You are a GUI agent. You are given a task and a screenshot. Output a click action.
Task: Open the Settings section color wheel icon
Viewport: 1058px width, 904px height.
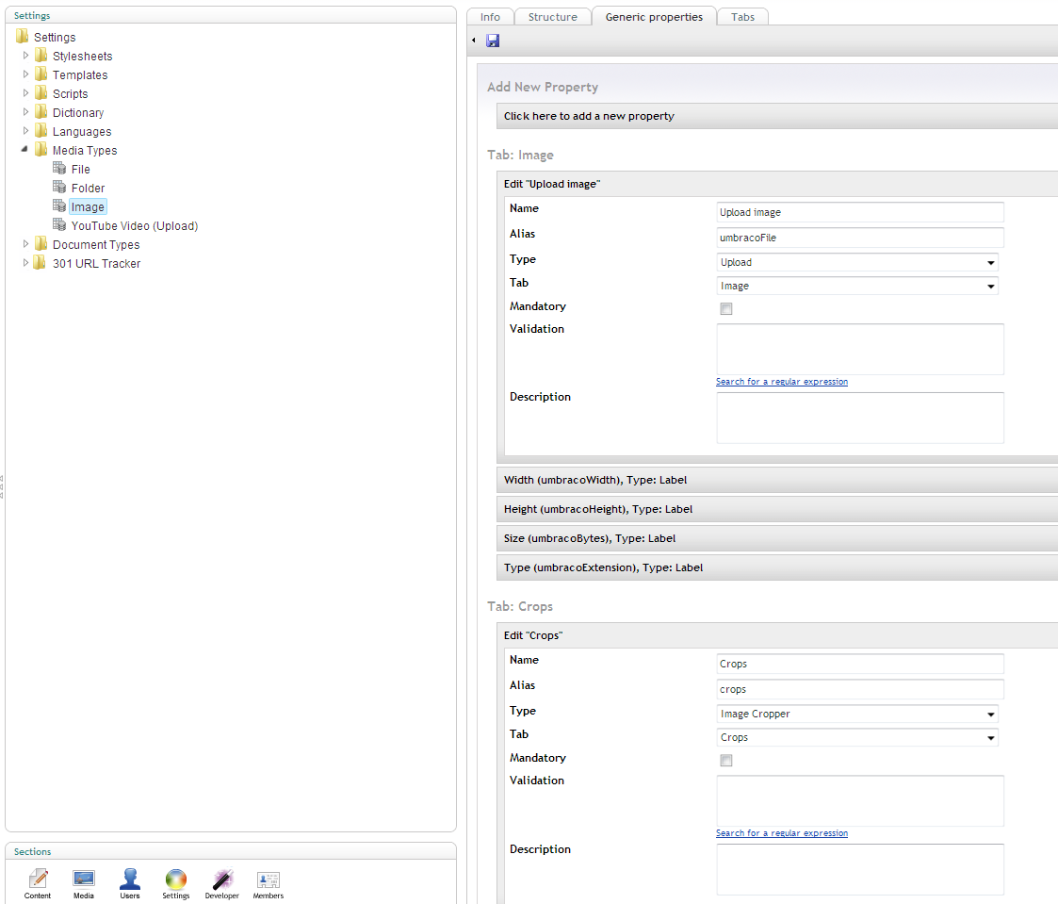176,879
